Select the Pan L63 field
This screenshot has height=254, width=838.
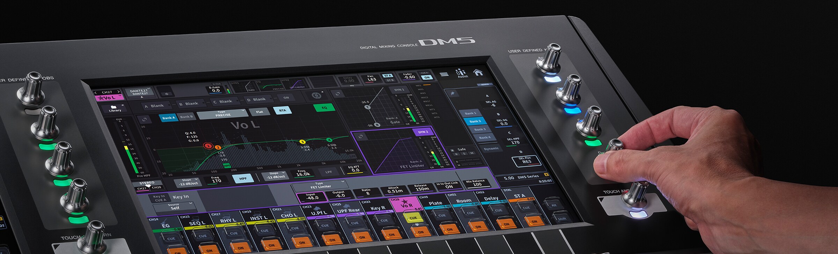coord(372,78)
